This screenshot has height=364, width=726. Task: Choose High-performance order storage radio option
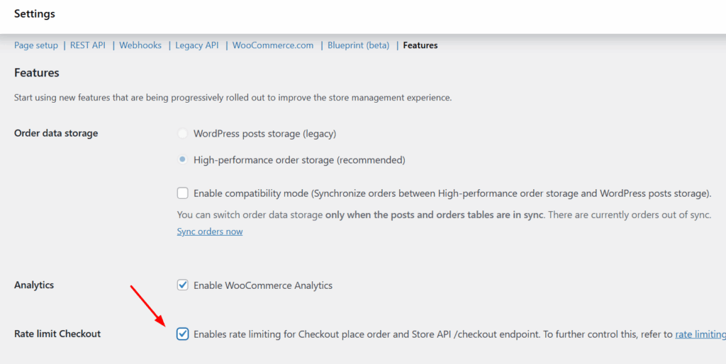[x=183, y=160]
